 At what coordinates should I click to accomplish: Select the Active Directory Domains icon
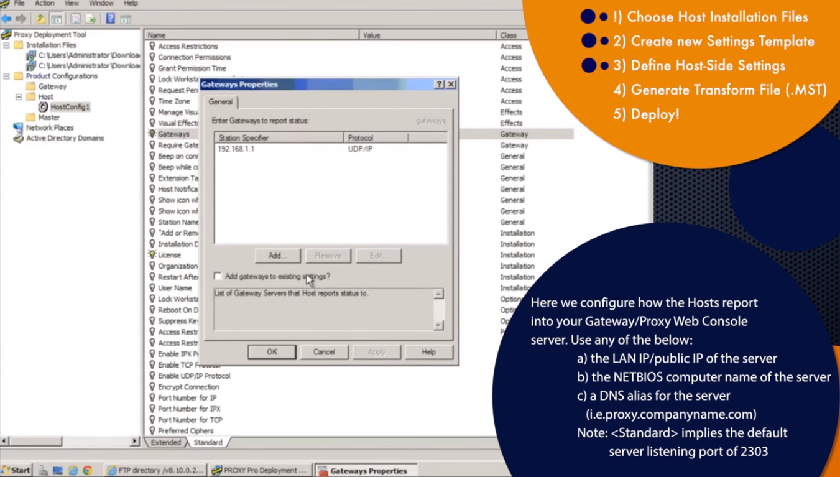pyautogui.click(x=17, y=137)
